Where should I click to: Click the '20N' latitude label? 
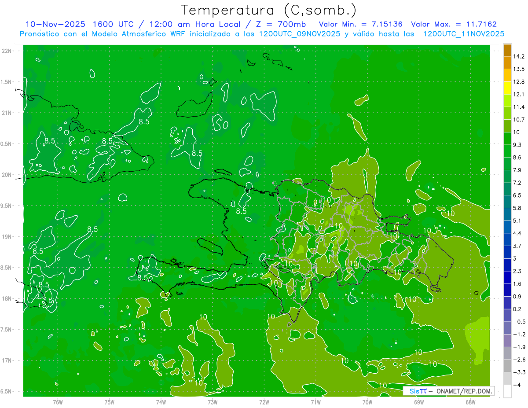pos(7,175)
